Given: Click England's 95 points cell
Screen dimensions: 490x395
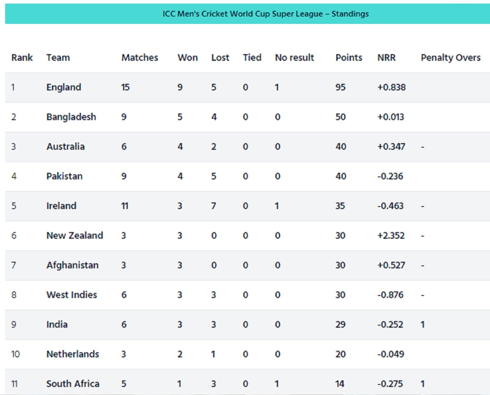Looking at the screenshot, I should click(341, 87).
